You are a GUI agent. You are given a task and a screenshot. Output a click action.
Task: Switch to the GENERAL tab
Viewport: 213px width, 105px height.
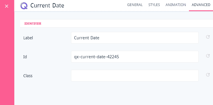coord(135,5)
